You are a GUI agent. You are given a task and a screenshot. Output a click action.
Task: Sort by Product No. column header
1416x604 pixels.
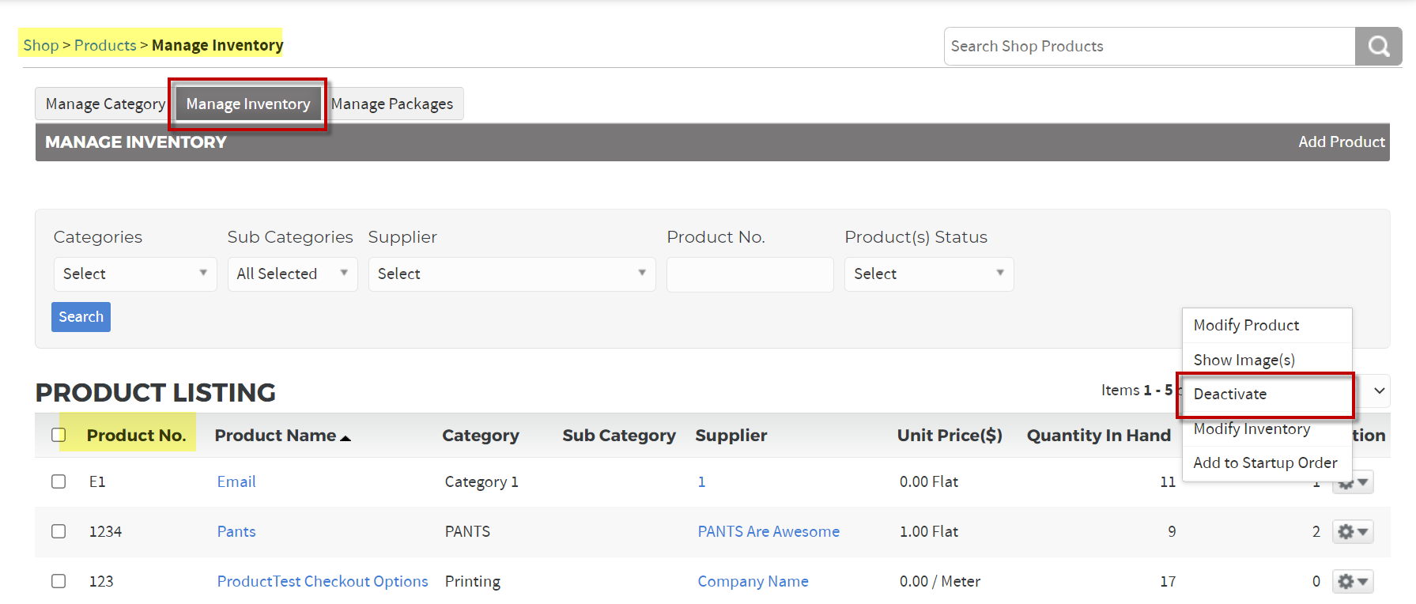pyautogui.click(x=136, y=436)
